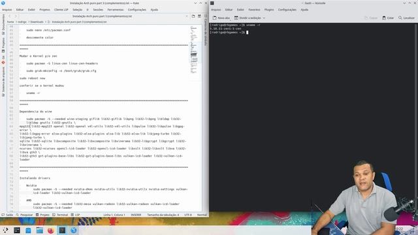The width and height of the screenshot is (418, 235).
Task: Click the home folder in Kate breadcrumb
Action: click(x=10, y=22)
